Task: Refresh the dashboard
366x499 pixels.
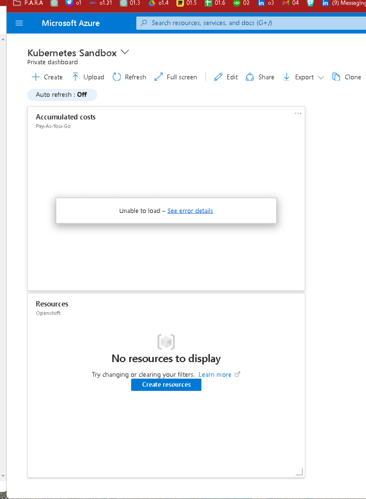Action: point(129,77)
